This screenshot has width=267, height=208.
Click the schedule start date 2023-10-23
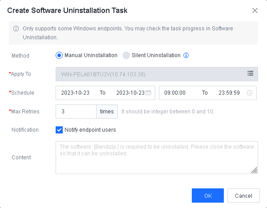75,93
